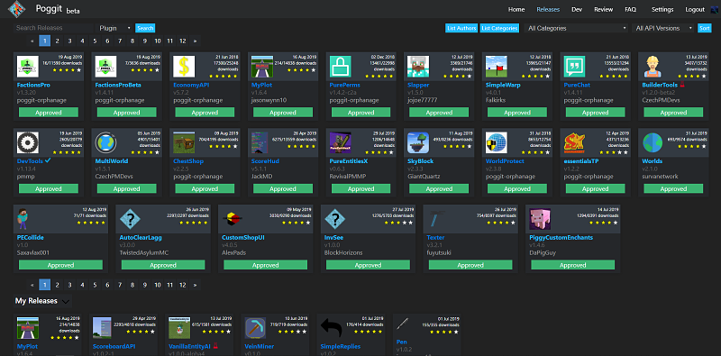This screenshot has height=356, width=721.
Task: Go to next page in bottom pagination
Action: [x=195, y=285]
